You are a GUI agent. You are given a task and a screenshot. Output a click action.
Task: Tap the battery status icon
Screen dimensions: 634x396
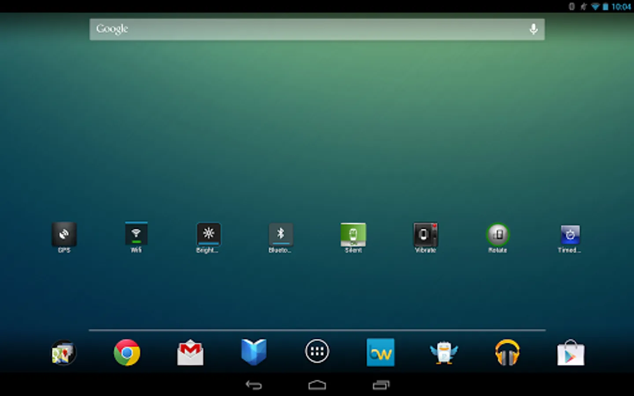tap(605, 7)
